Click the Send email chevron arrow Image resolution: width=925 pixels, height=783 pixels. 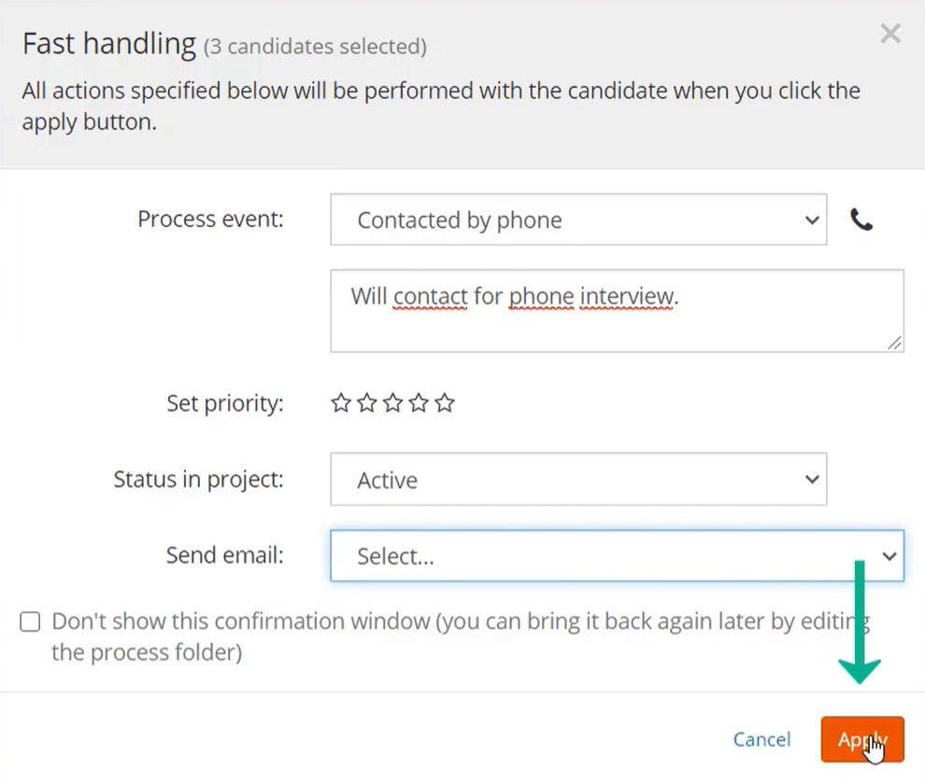point(889,556)
